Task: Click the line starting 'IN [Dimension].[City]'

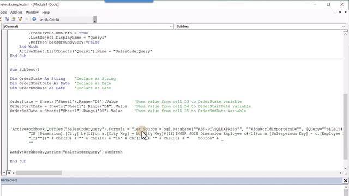Action: [x=185, y=134]
